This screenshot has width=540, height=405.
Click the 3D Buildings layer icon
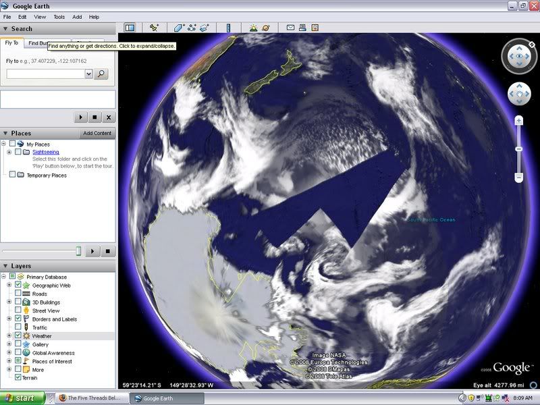(x=26, y=302)
